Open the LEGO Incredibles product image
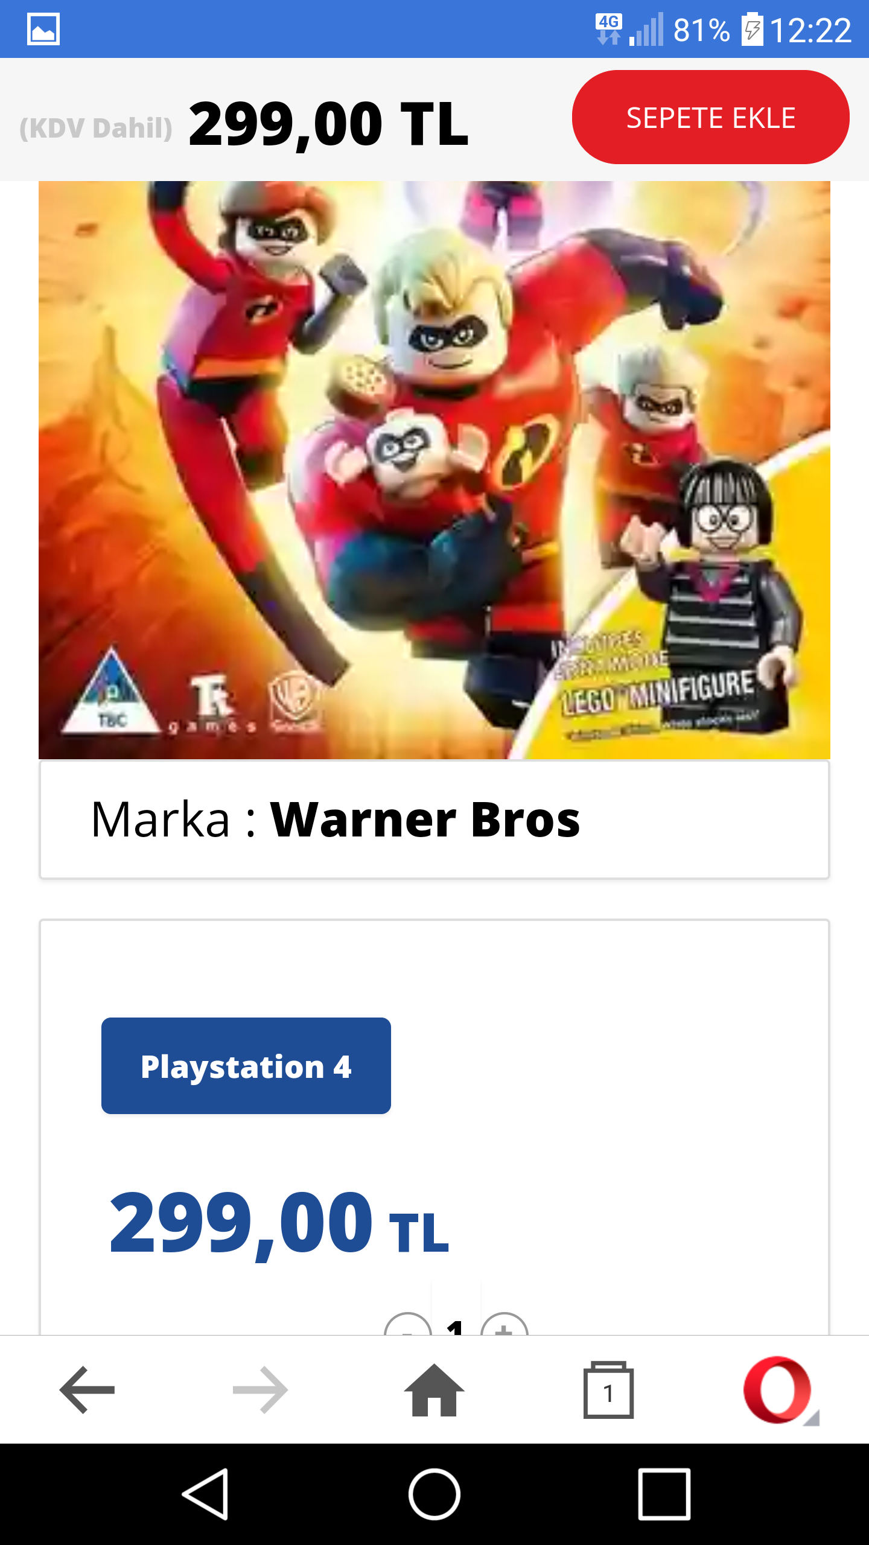Screen dimensions: 869x1545 tap(434, 470)
